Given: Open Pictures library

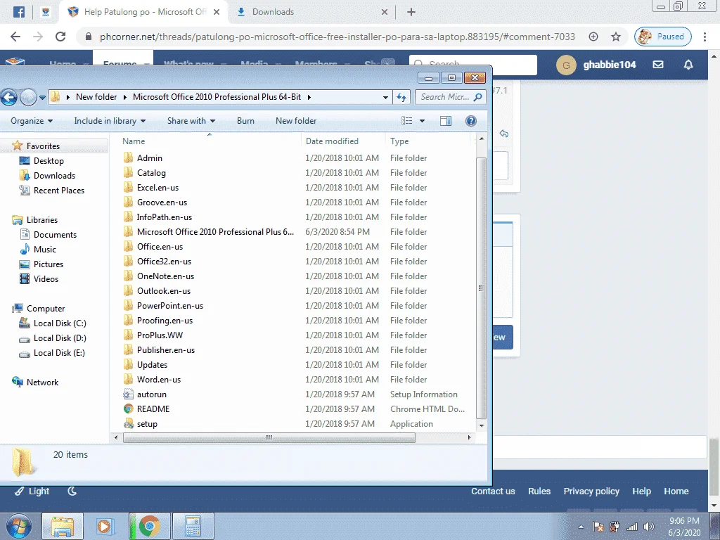Looking at the screenshot, I should [48, 264].
